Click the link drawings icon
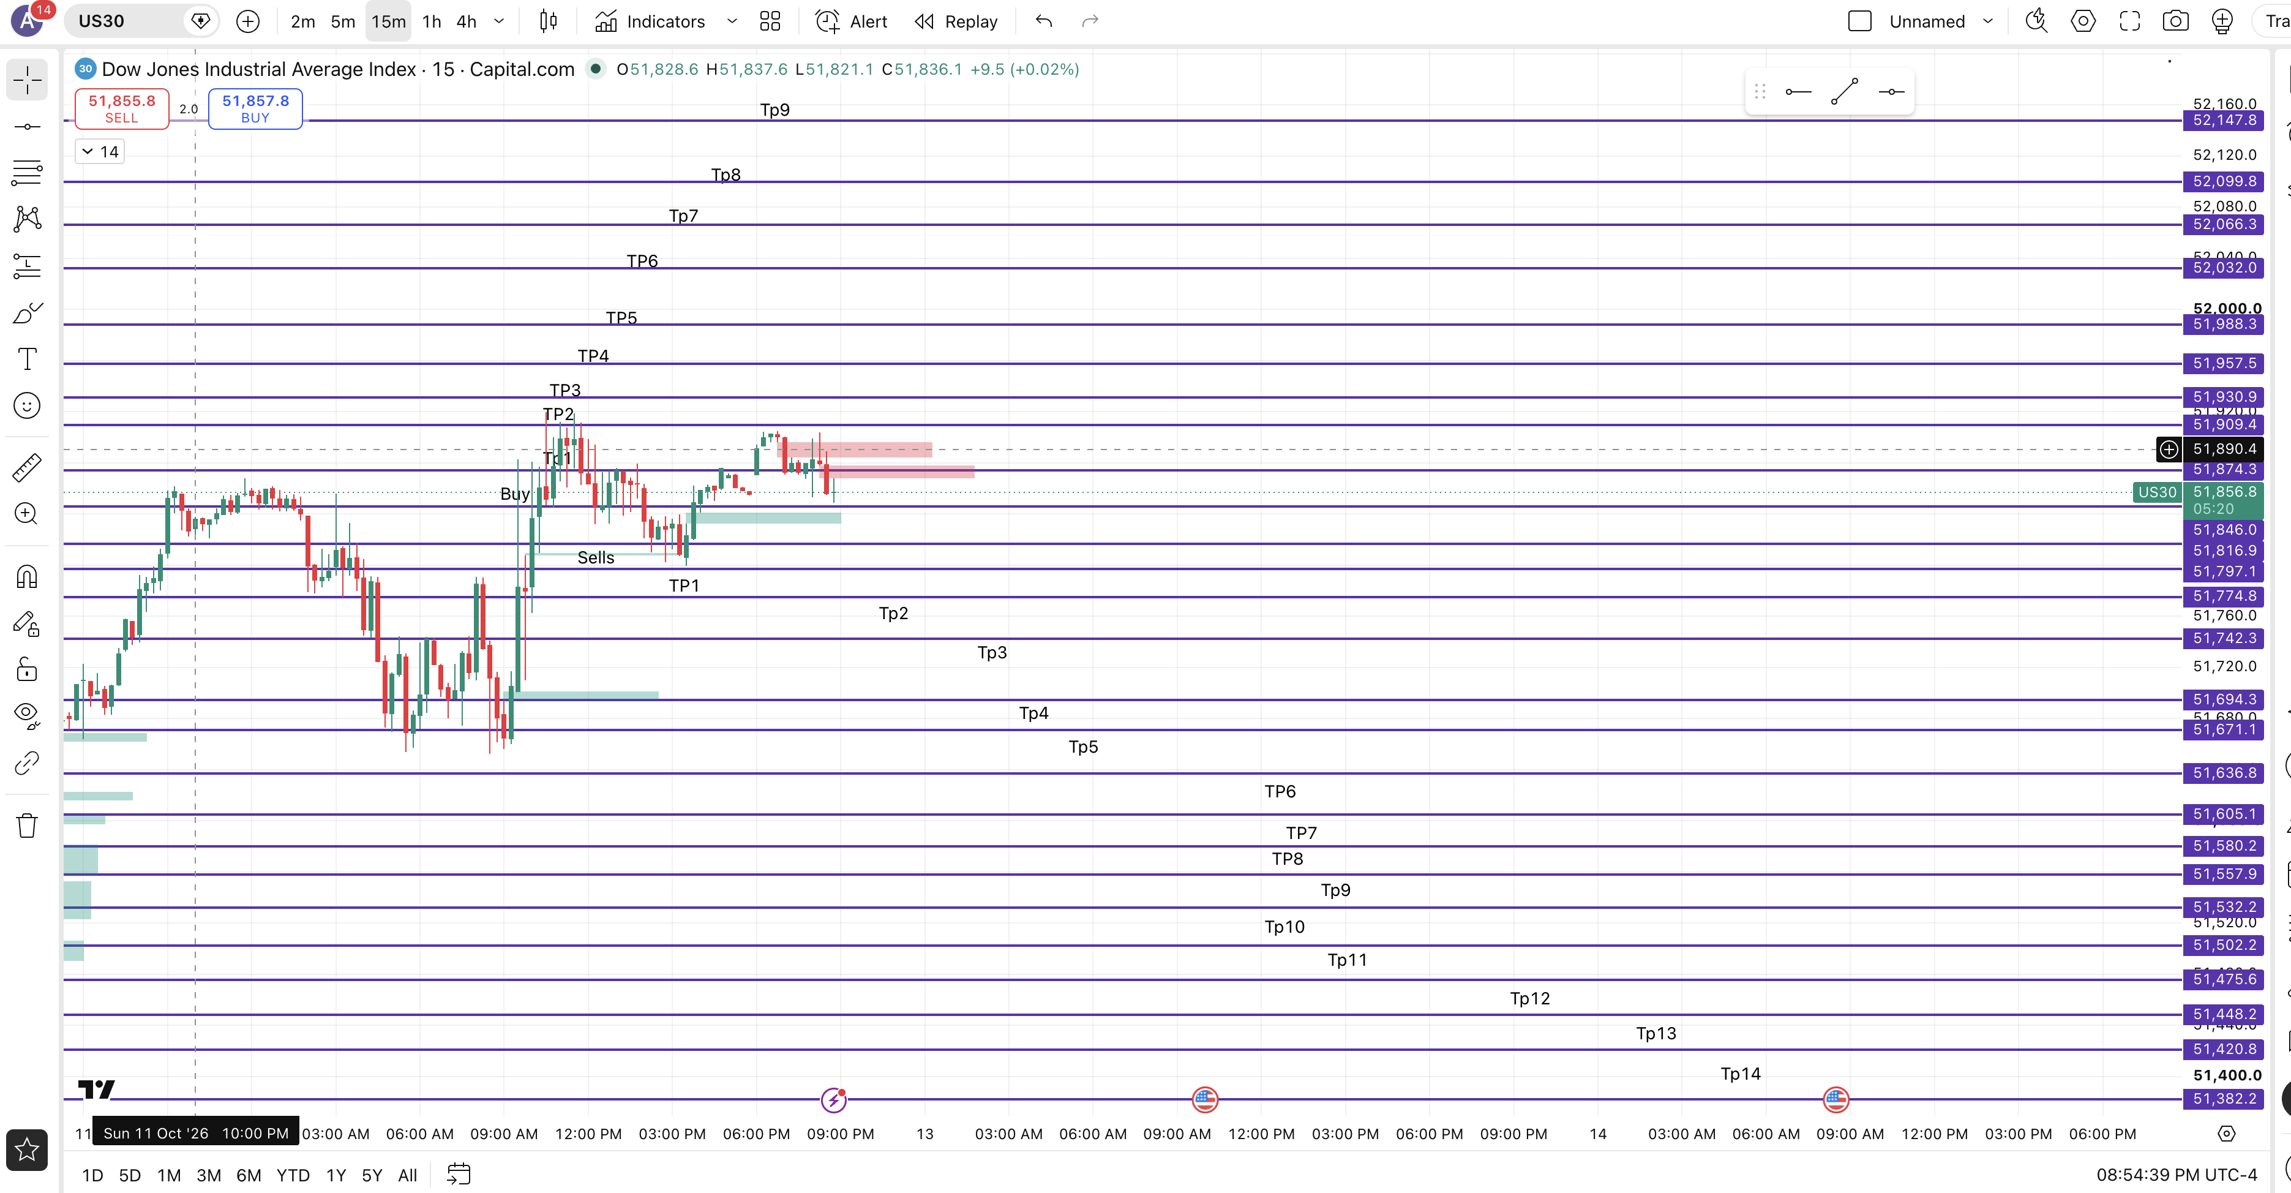This screenshot has width=2291, height=1193. pyautogui.click(x=27, y=762)
